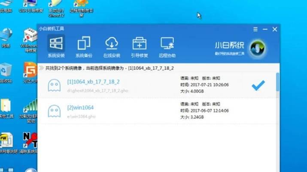Viewport: 307px width, 172px height.
Task: Select image [2]win1064 title
Action: (x=80, y=107)
